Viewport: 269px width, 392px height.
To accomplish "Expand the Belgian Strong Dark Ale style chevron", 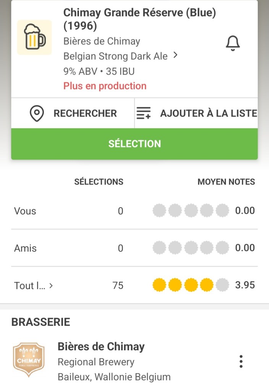I will [x=175, y=56].
